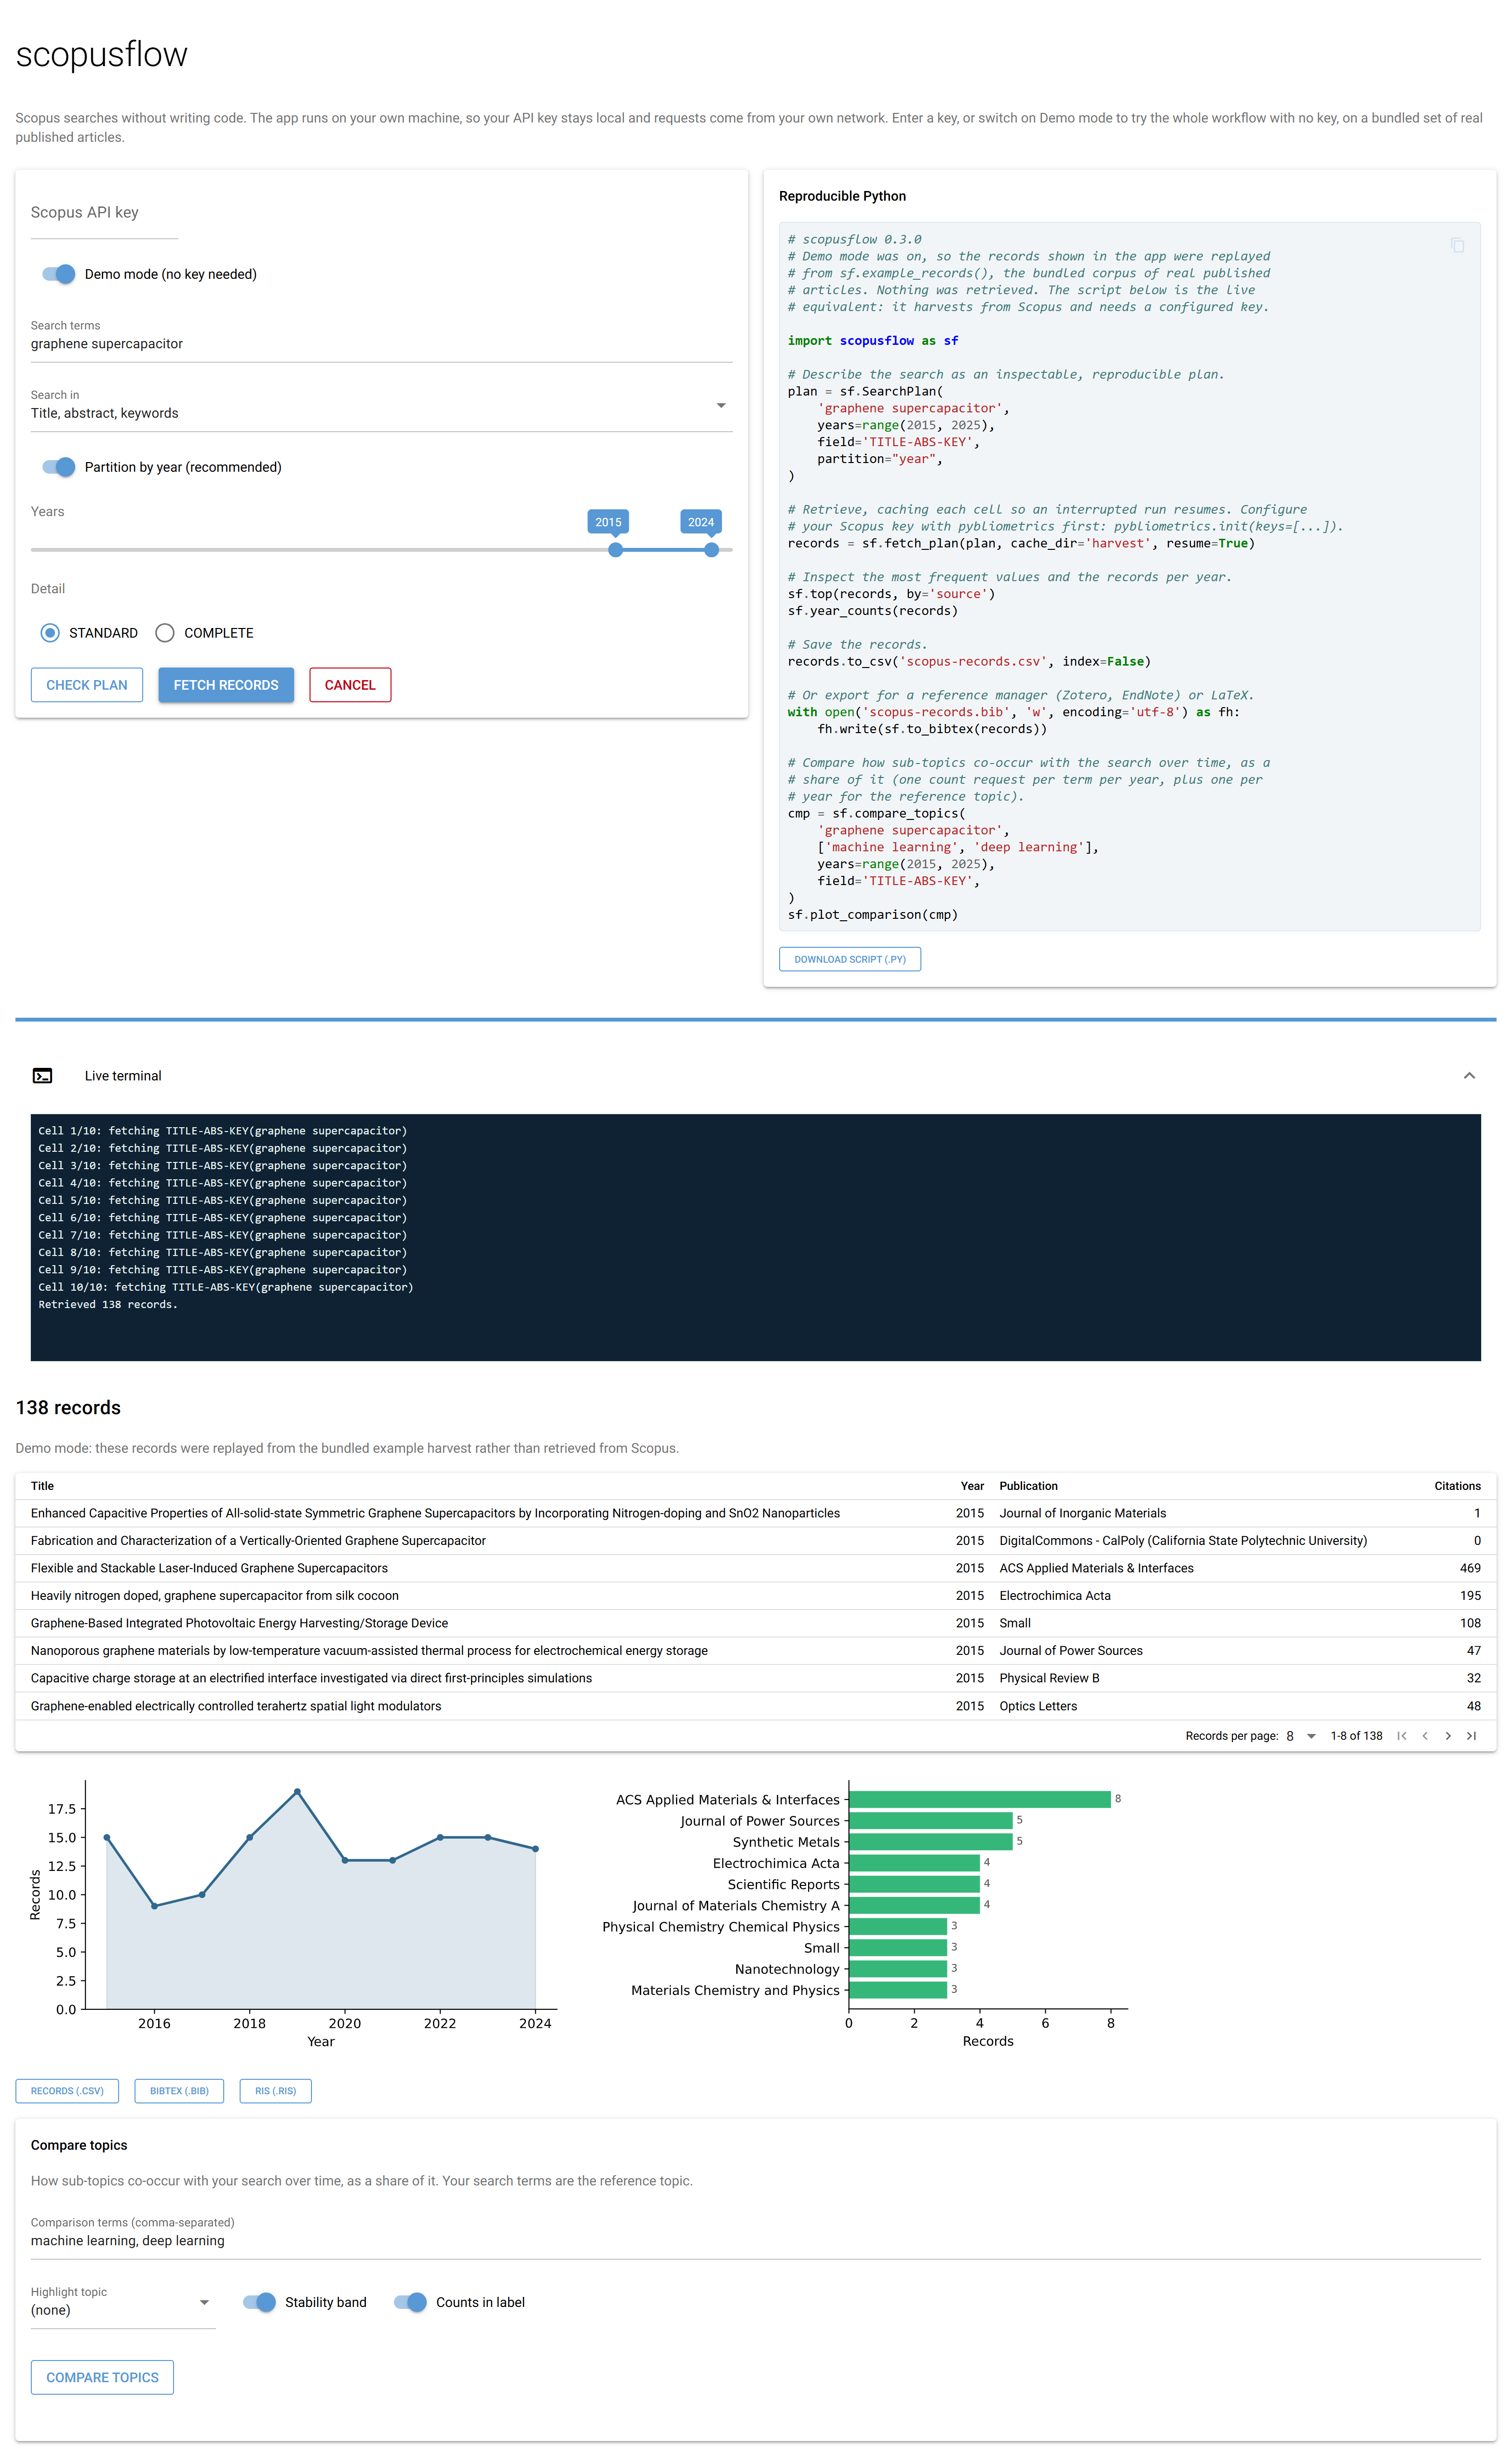Viewport: 1512px width, 2456px height.
Task: Select row 'Flexible and Stackable Laser-Induced Graphene Supercapacitors'
Action: [755, 1569]
